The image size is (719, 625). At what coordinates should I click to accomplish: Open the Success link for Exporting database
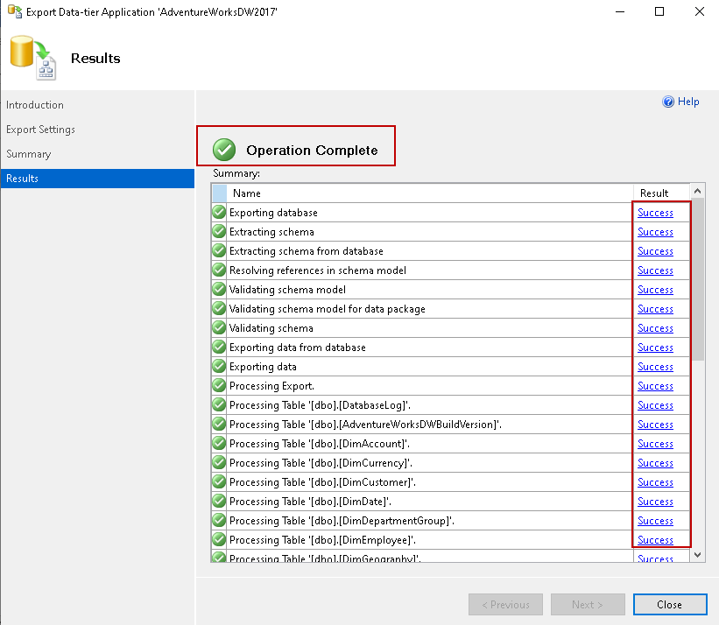coord(655,213)
